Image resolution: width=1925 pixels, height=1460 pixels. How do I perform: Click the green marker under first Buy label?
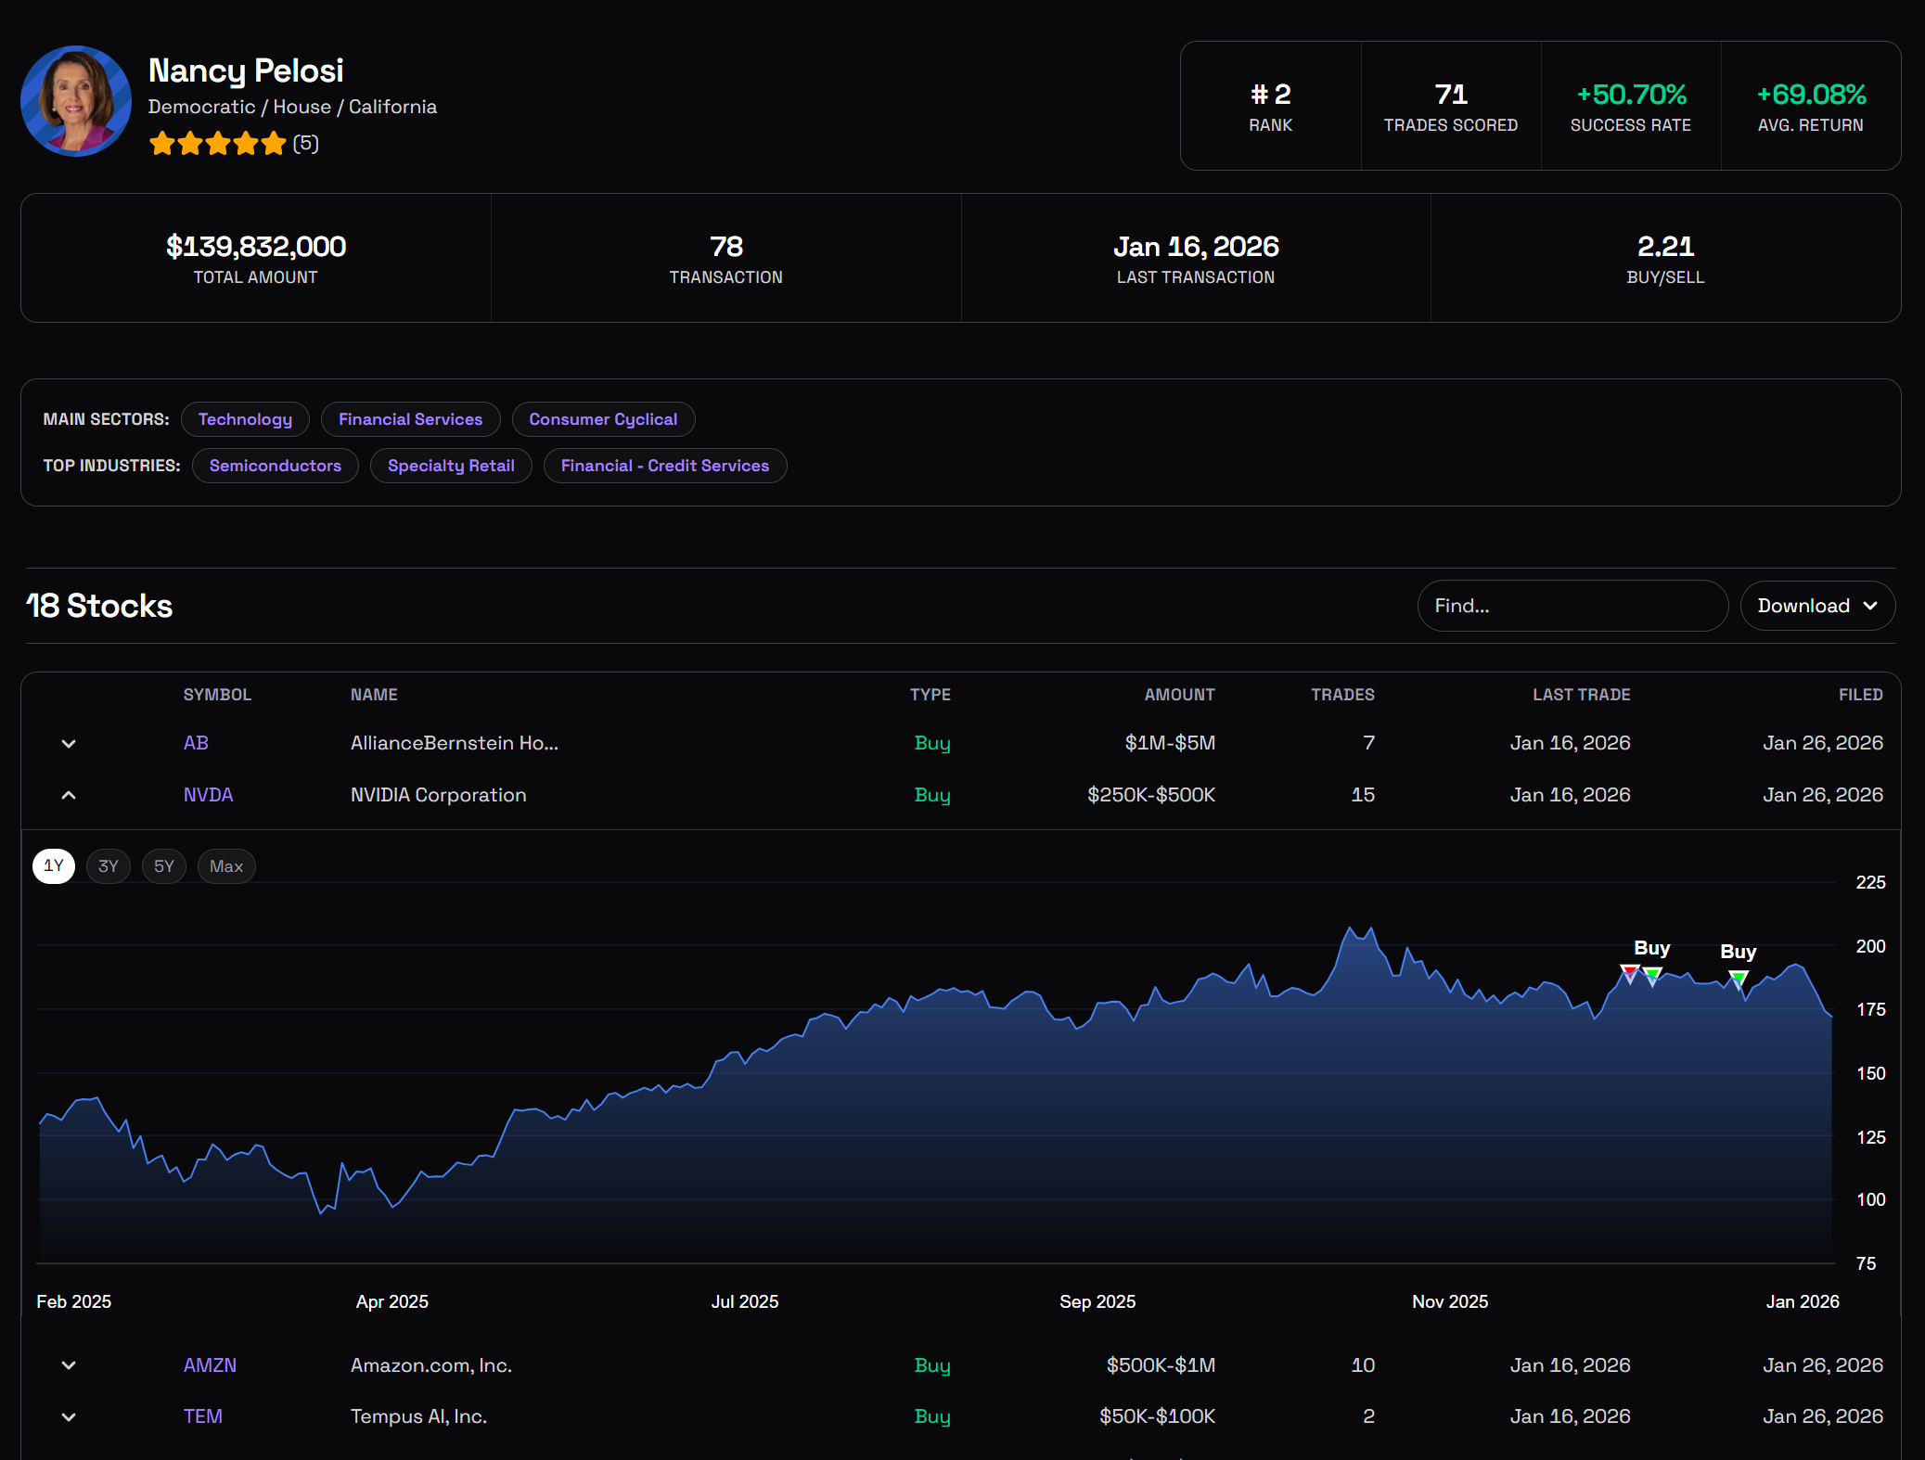1652,976
